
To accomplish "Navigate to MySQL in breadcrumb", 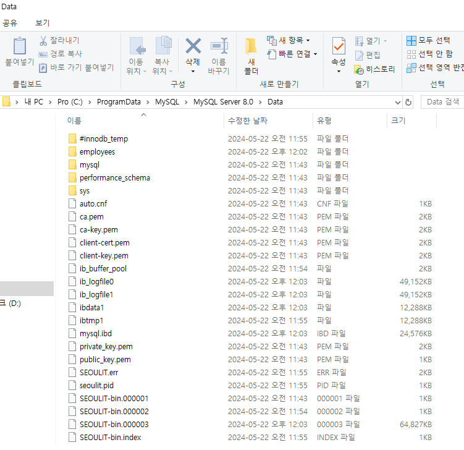I will [x=167, y=102].
